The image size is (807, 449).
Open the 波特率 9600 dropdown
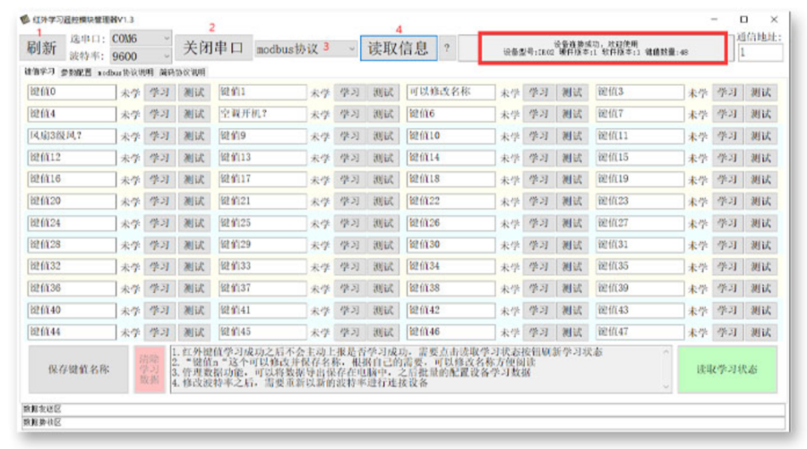click(140, 55)
